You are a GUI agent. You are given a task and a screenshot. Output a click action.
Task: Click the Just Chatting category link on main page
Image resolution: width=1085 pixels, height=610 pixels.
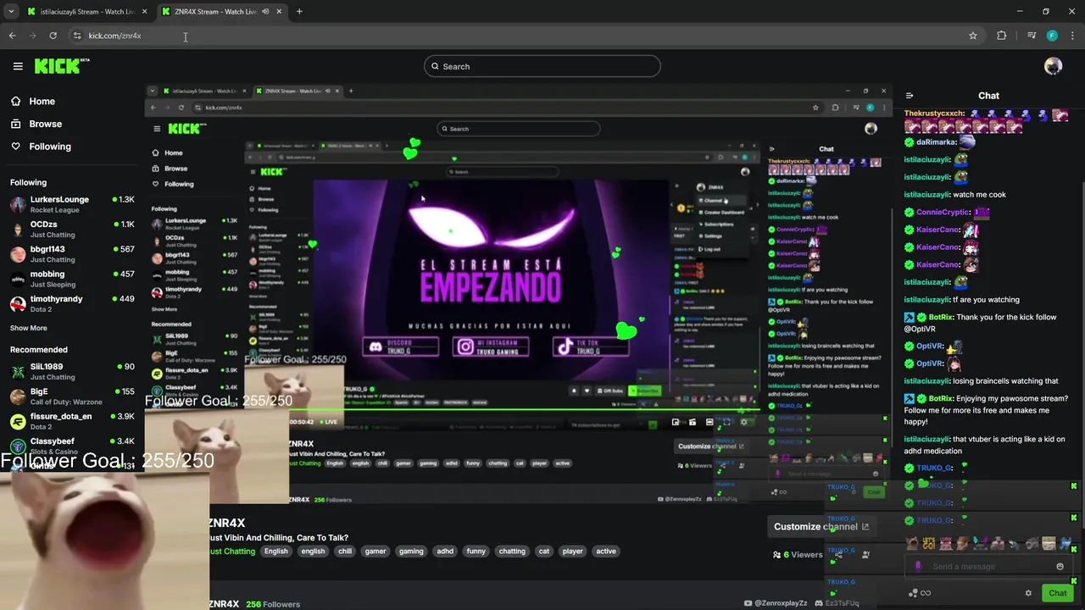coord(232,552)
